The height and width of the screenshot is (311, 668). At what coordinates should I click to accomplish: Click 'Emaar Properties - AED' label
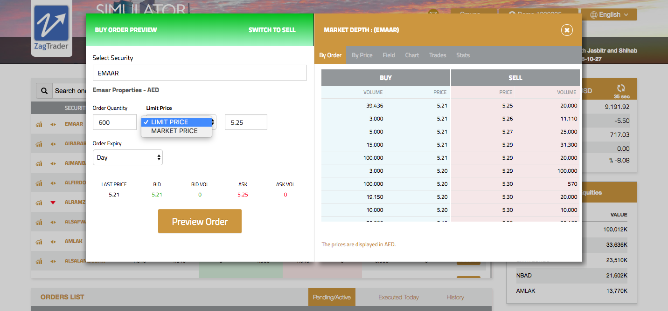click(x=126, y=90)
